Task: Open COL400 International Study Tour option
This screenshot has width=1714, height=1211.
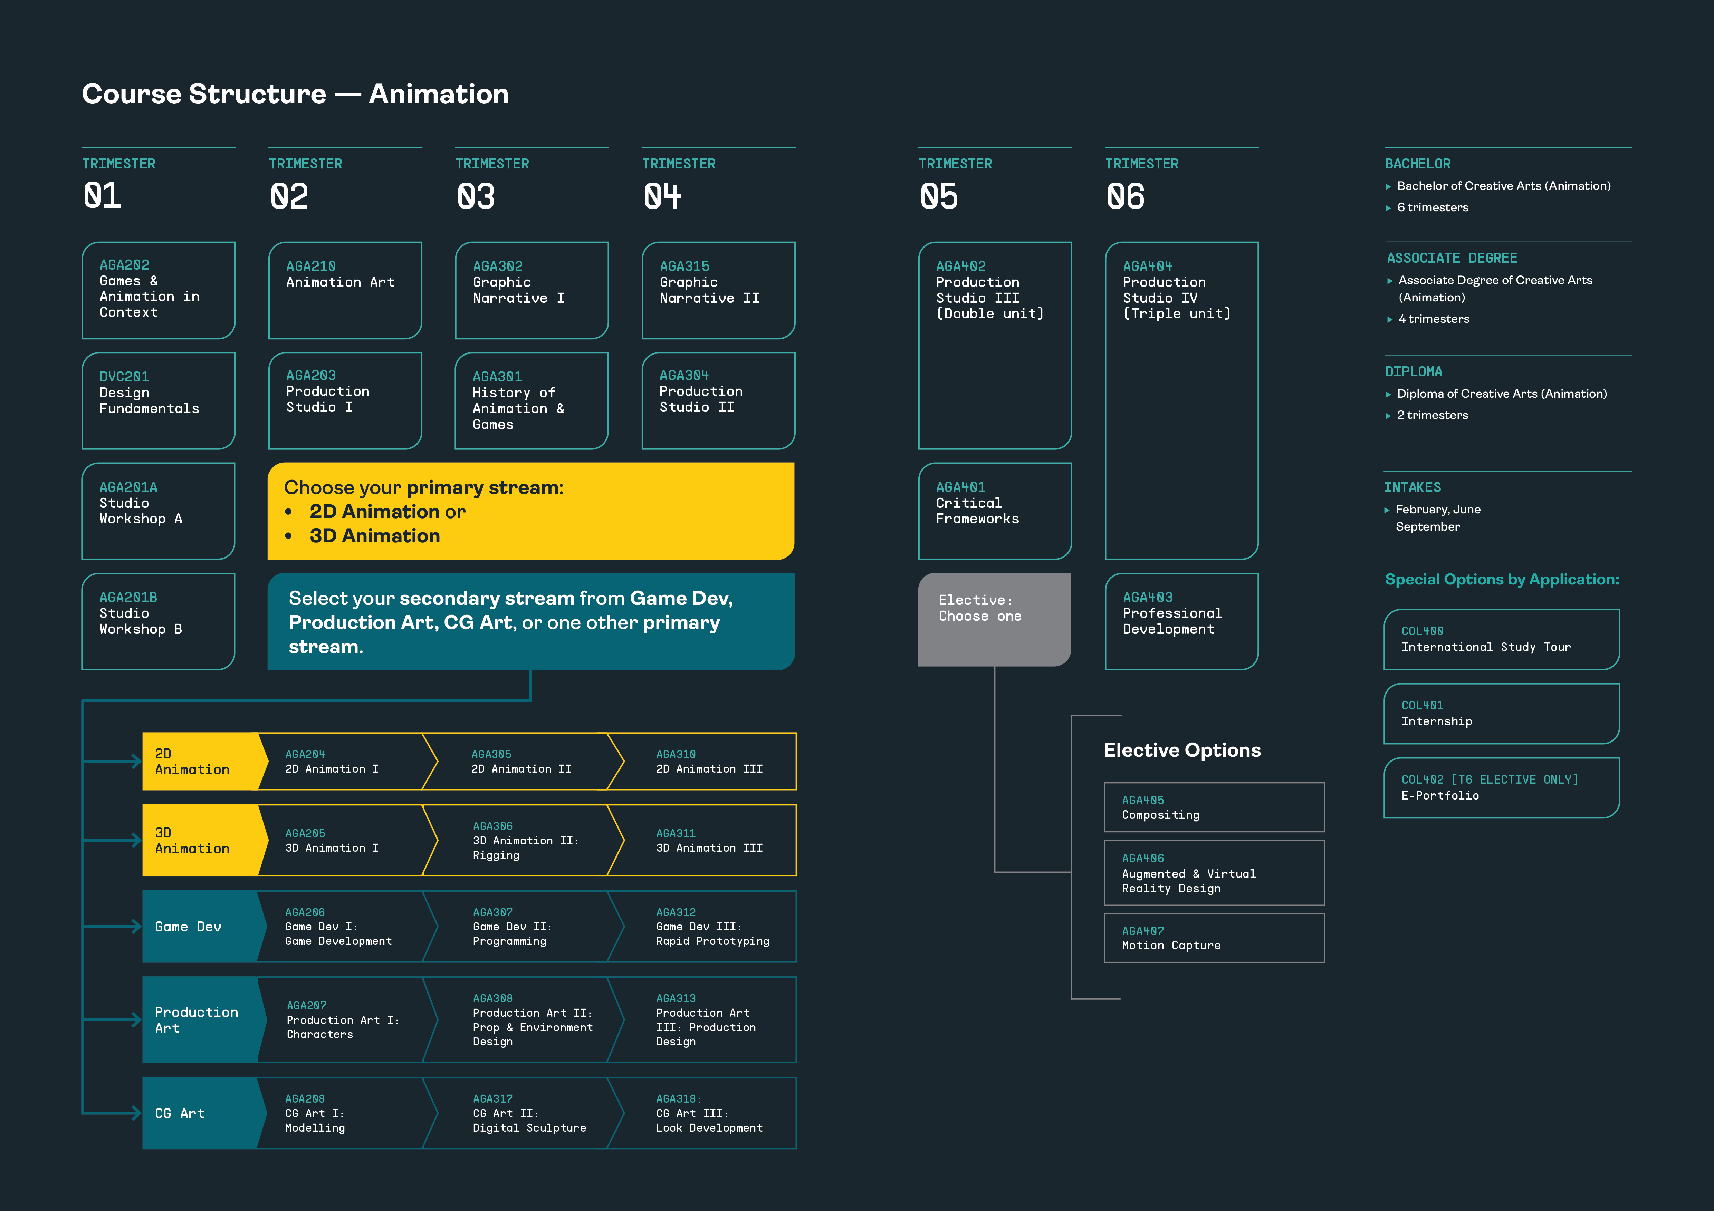Action: pos(1501,639)
